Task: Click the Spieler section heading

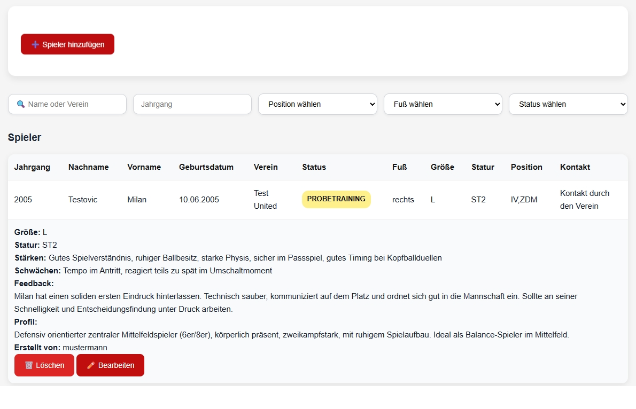Action: coord(24,137)
